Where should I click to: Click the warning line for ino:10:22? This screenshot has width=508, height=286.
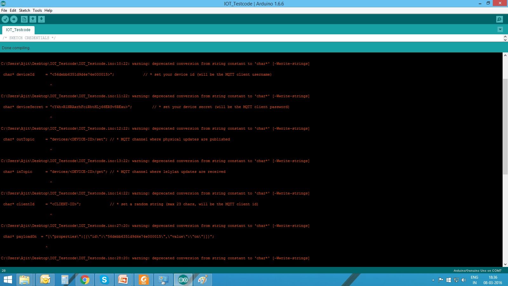[155, 64]
